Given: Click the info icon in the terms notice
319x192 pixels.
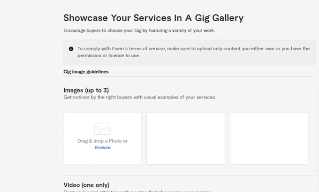Looking at the screenshot, I should 71,49.
